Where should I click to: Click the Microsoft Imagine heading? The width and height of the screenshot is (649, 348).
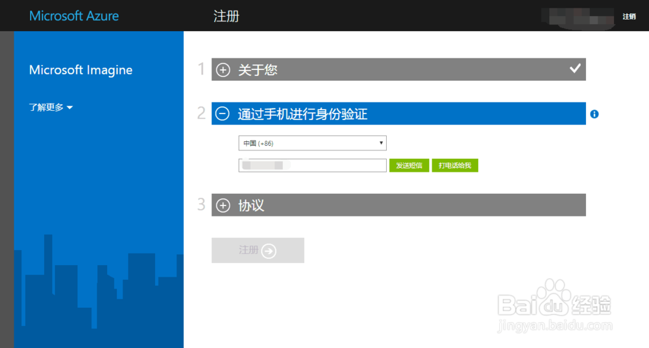point(80,70)
